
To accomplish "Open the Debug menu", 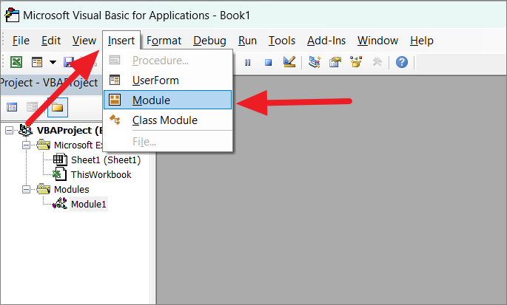I will pyautogui.click(x=209, y=41).
